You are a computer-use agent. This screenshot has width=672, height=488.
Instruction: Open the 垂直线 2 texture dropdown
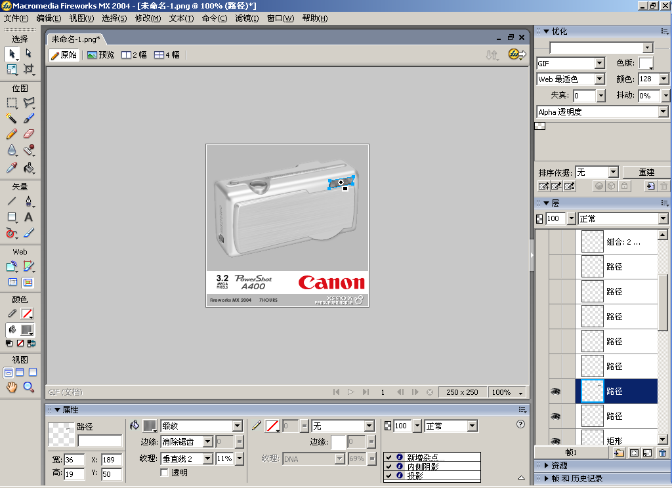coord(208,459)
